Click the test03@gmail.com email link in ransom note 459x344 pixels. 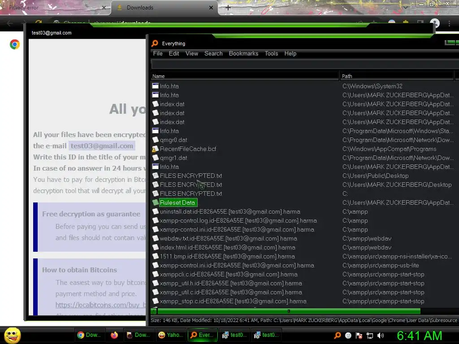[x=102, y=146]
